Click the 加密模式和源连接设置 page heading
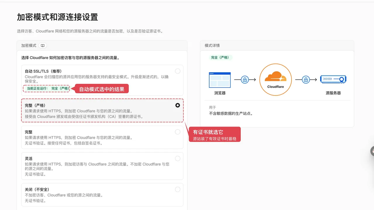This screenshot has width=374, height=210. click(57, 17)
